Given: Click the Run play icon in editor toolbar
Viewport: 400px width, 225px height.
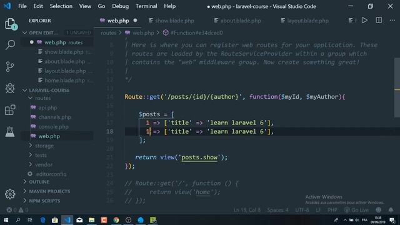Looking at the screenshot, I should click(364, 21).
